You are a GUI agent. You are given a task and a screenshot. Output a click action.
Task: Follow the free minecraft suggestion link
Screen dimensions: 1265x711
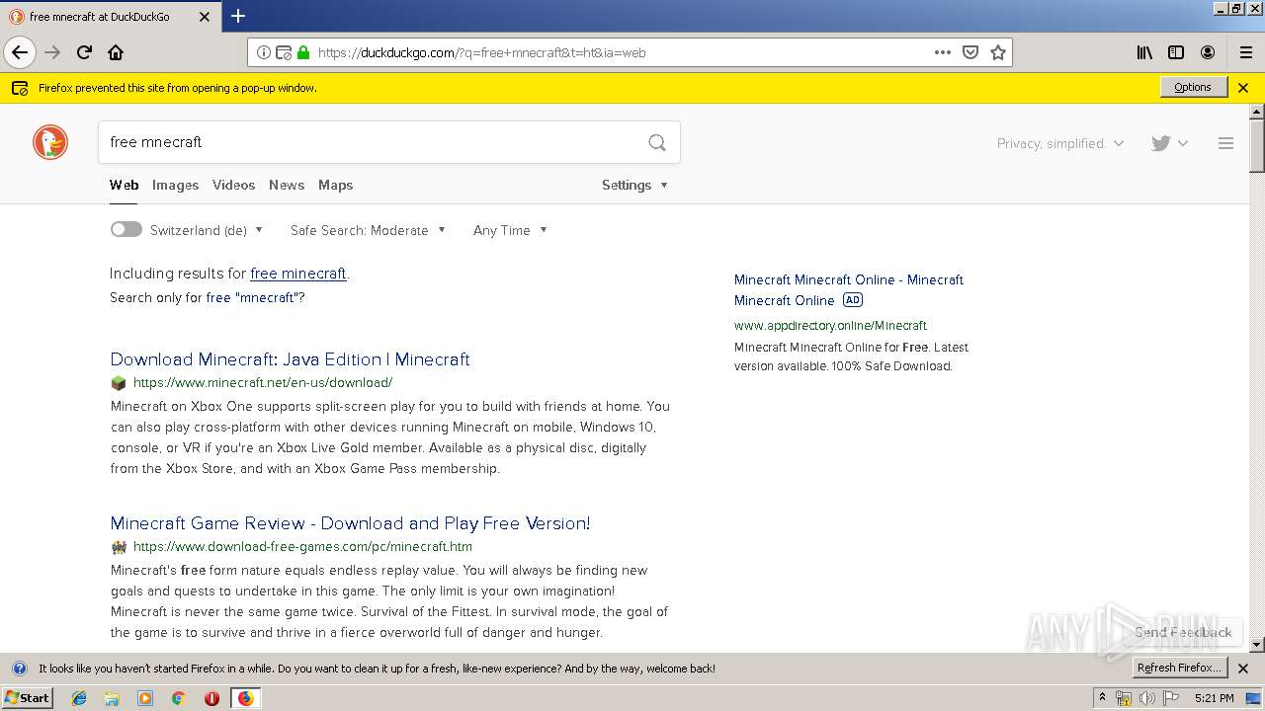coord(297,274)
